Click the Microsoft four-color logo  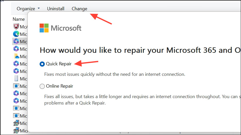coord(44,28)
